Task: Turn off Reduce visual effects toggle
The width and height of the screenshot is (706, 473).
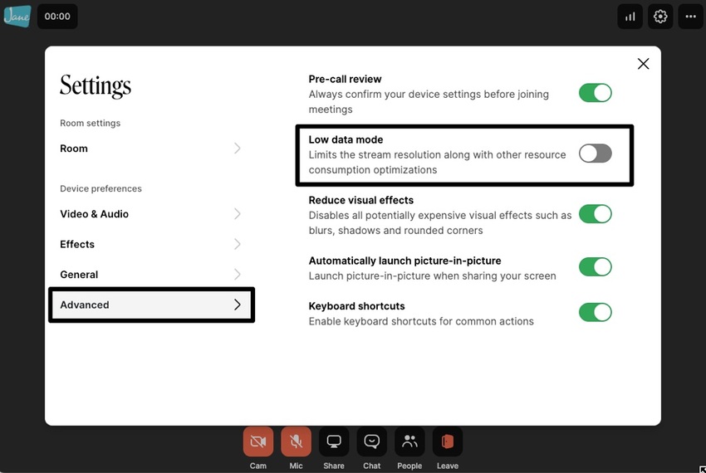Action: tap(595, 214)
